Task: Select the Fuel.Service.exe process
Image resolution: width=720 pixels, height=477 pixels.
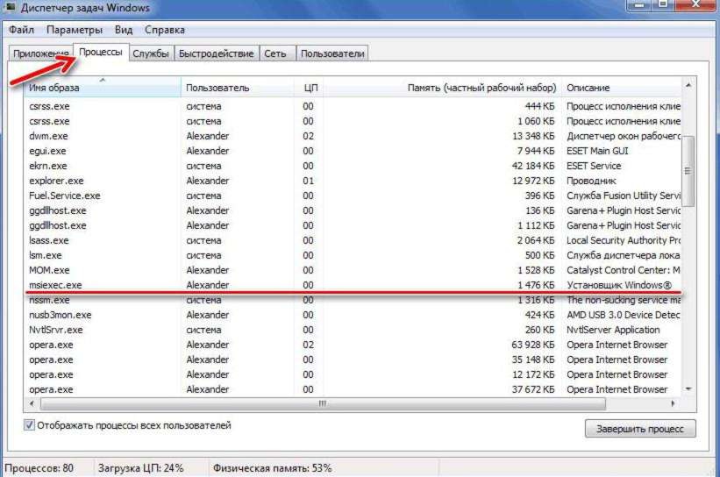Action: click(x=353, y=196)
